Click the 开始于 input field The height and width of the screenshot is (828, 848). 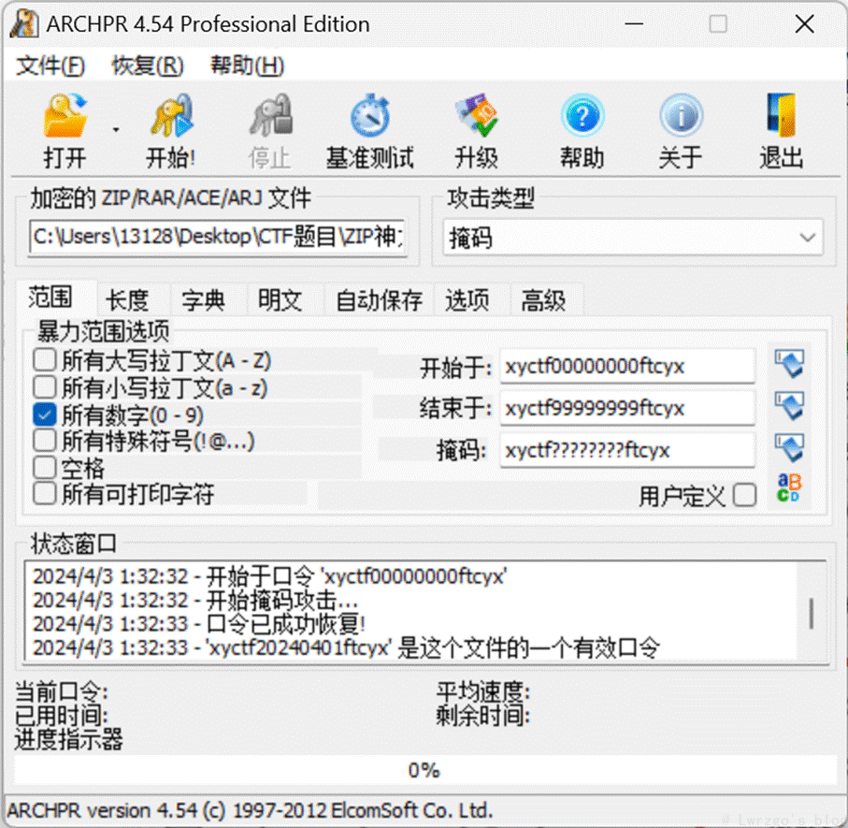tap(627, 366)
